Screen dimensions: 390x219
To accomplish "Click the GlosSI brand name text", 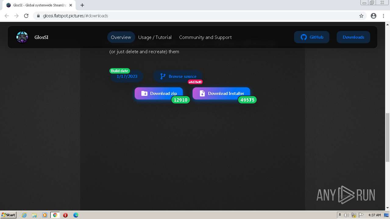I will (41, 37).
